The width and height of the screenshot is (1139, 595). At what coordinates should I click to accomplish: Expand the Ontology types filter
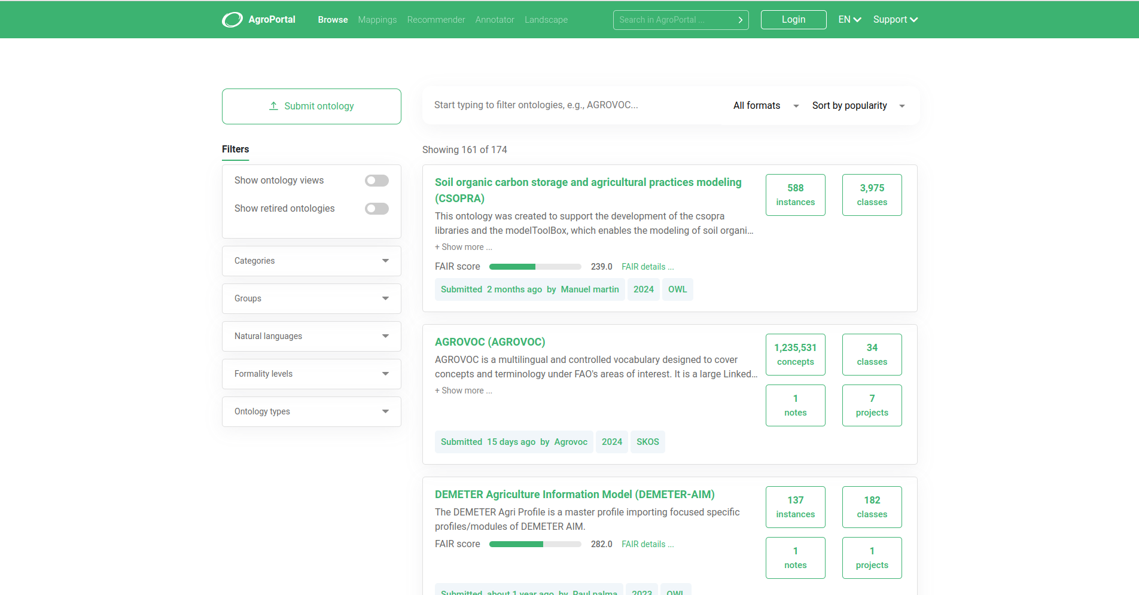(x=312, y=411)
